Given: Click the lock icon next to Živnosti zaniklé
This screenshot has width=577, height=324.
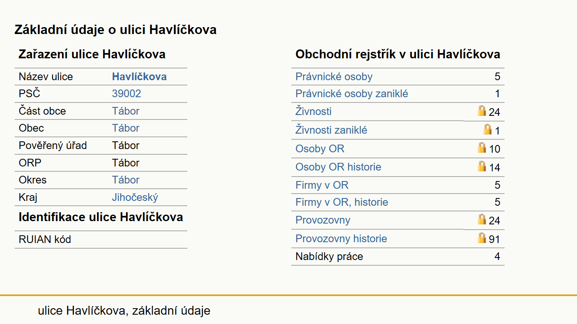Looking at the screenshot, I should coord(488,129).
